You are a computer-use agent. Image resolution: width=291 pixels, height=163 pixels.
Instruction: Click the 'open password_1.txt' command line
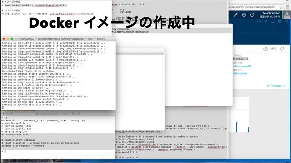coord(16,126)
